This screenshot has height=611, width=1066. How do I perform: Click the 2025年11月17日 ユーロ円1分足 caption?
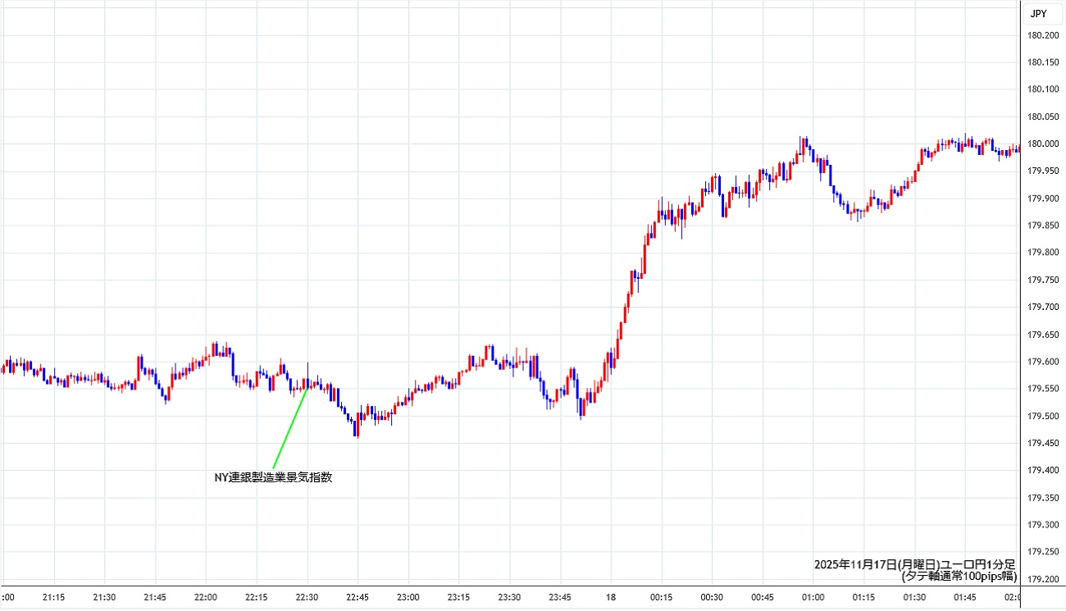914,564
